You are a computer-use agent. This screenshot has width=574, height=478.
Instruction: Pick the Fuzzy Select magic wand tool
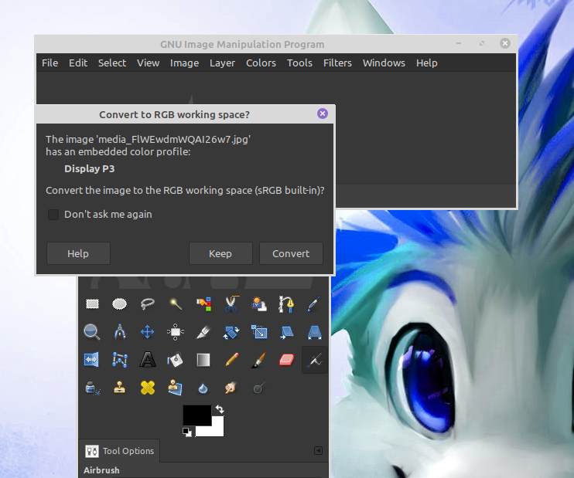pyautogui.click(x=176, y=304)
